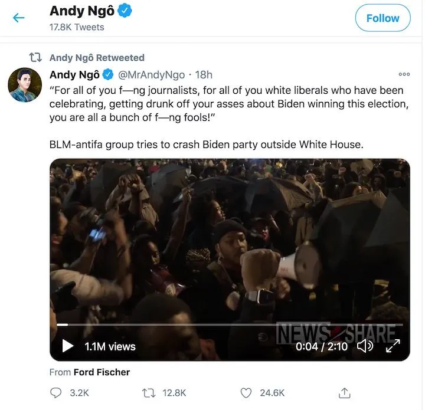This screenshot has height=410, width=425.
Task: Click the Andy Ngô tweet author name
Action: point(74,75)
